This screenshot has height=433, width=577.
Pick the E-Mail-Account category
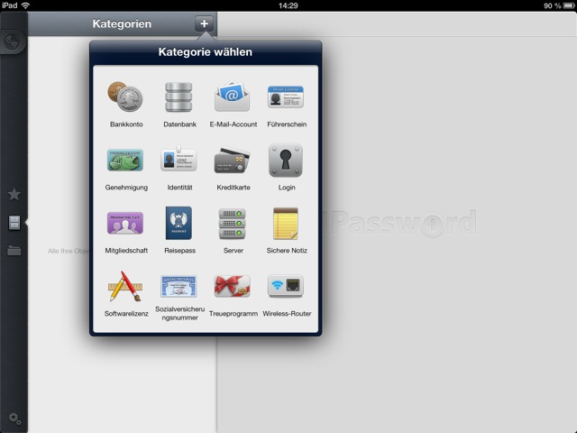coord(233,97)
